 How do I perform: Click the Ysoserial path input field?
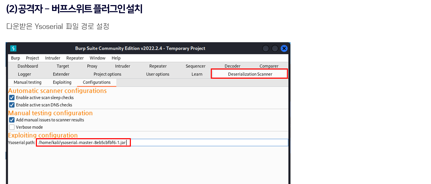[x=162, y=143]
